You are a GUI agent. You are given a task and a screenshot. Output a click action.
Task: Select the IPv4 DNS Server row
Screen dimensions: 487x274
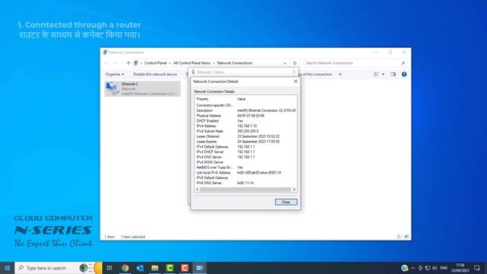245,158
